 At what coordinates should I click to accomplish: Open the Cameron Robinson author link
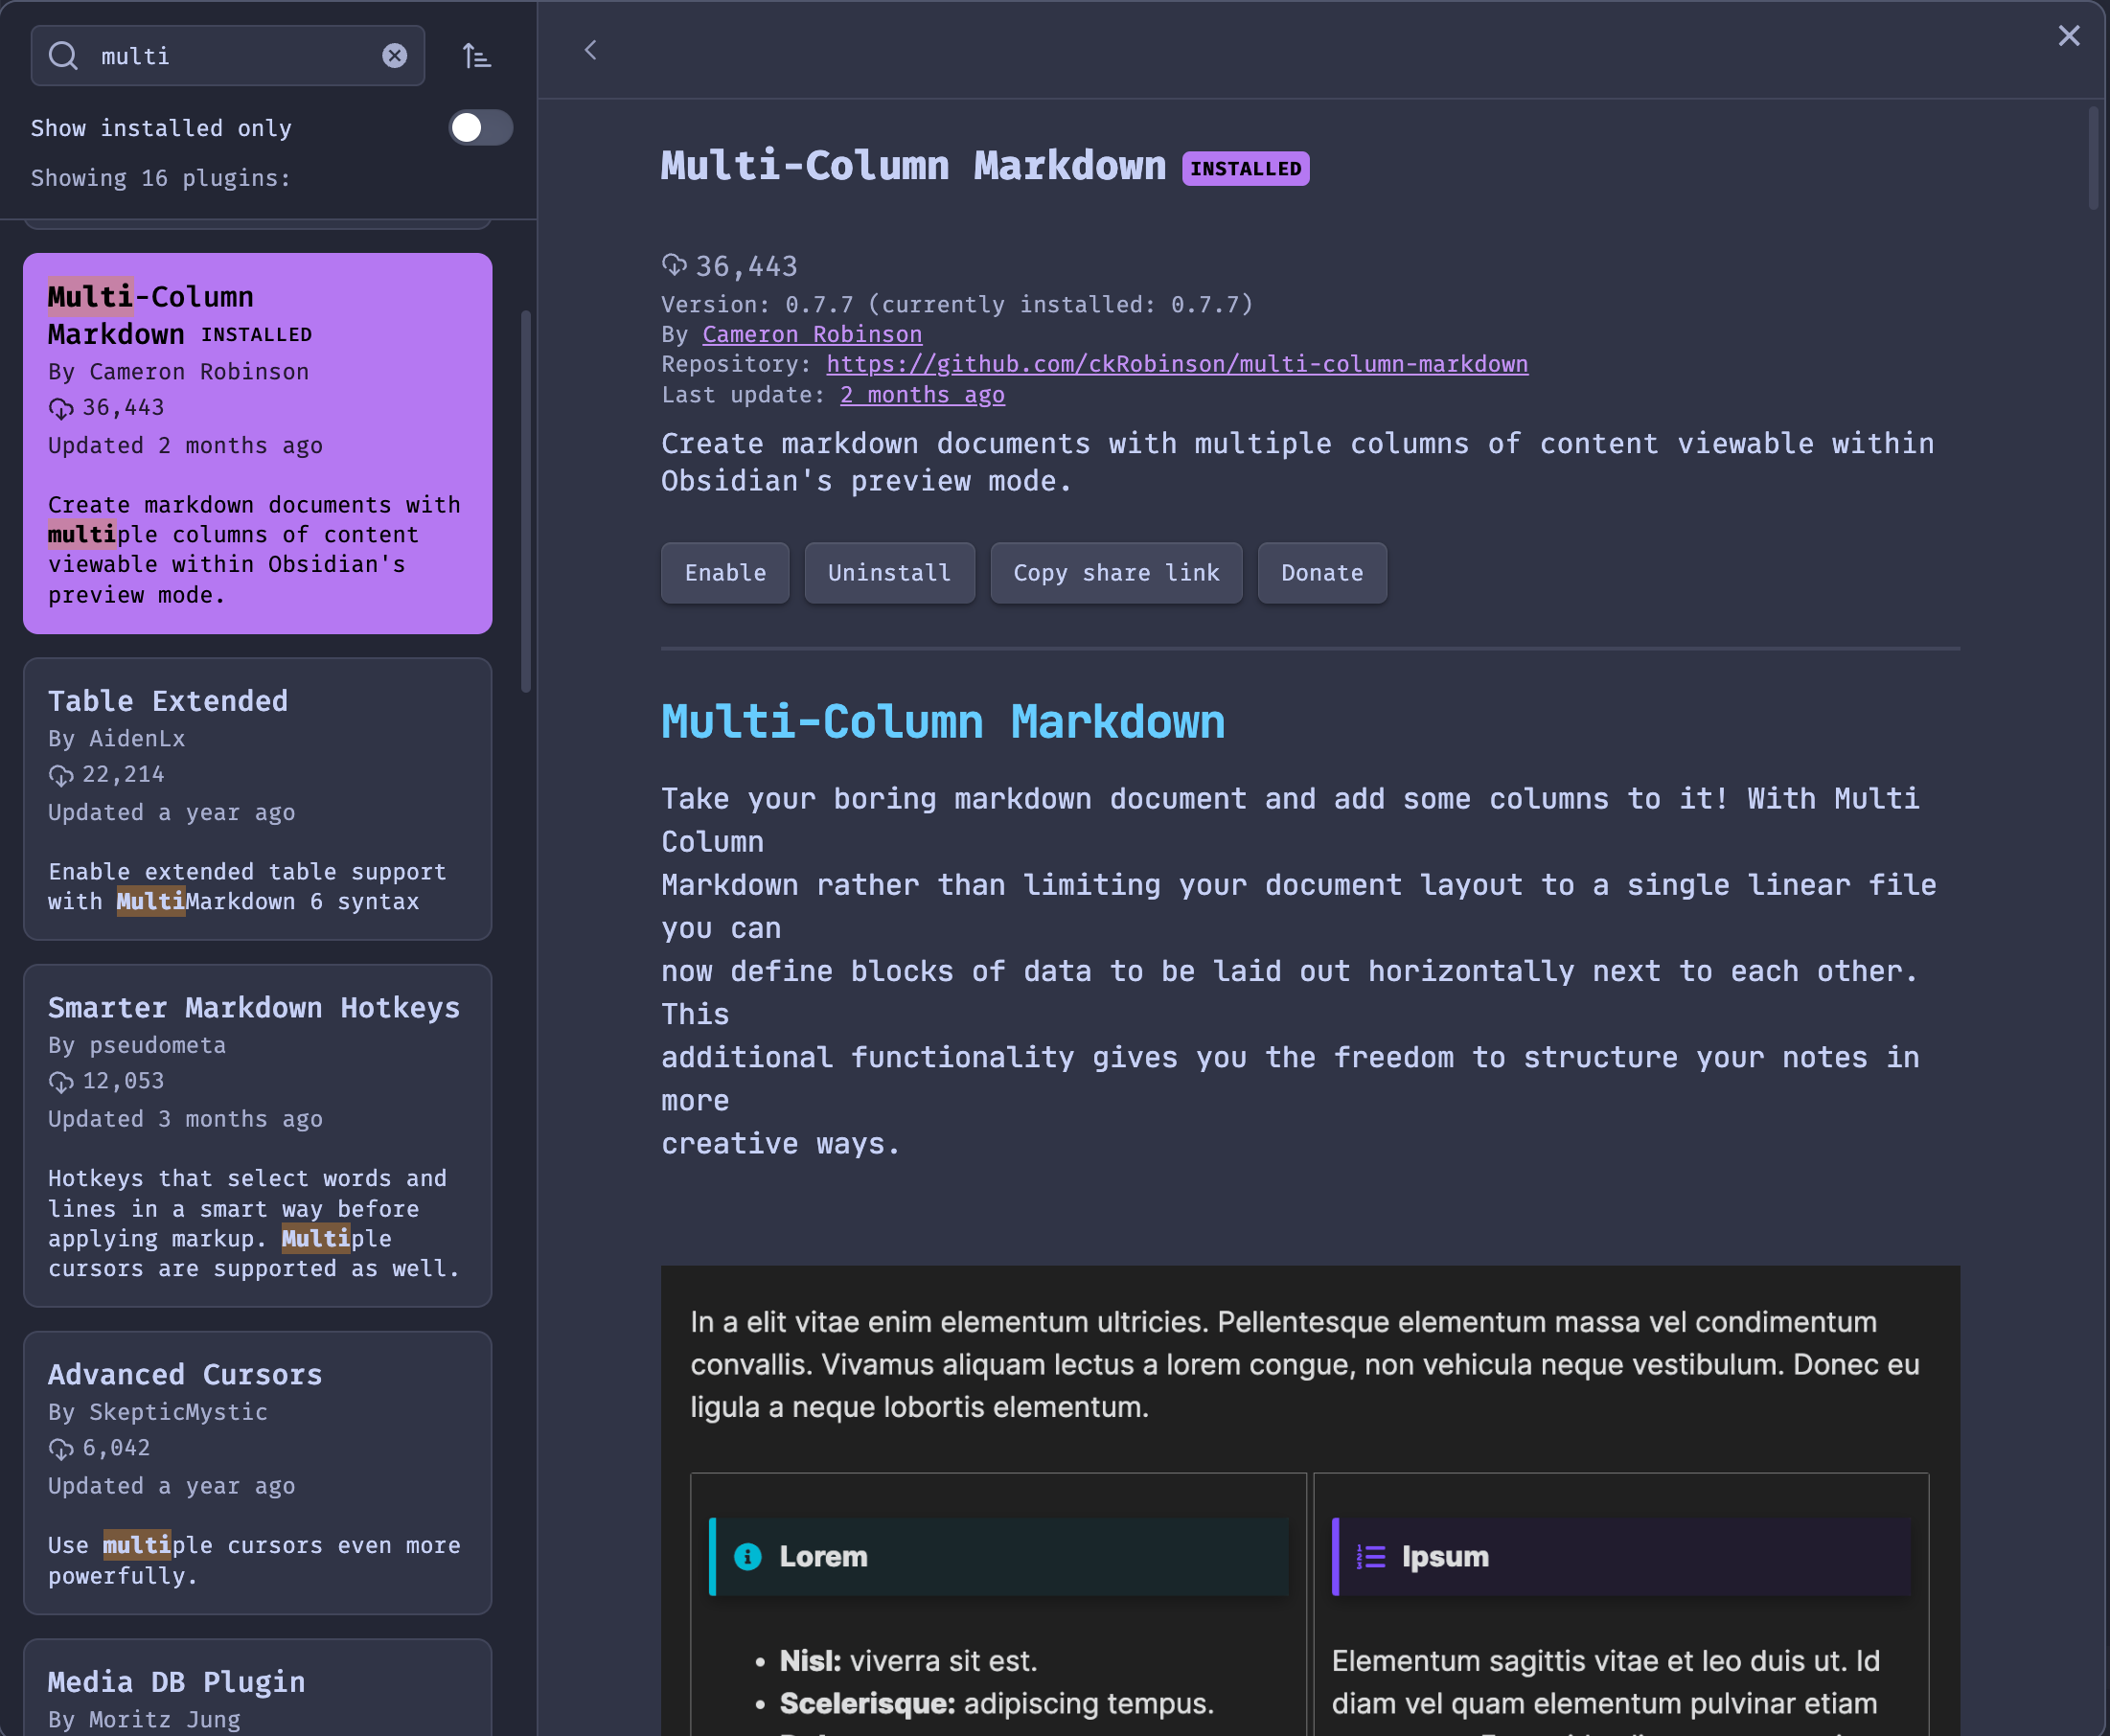(812, 335)
